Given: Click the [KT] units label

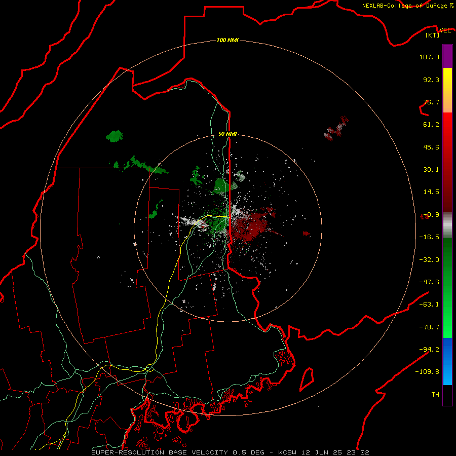Looking at the screenshot, I should click(433, 35).
